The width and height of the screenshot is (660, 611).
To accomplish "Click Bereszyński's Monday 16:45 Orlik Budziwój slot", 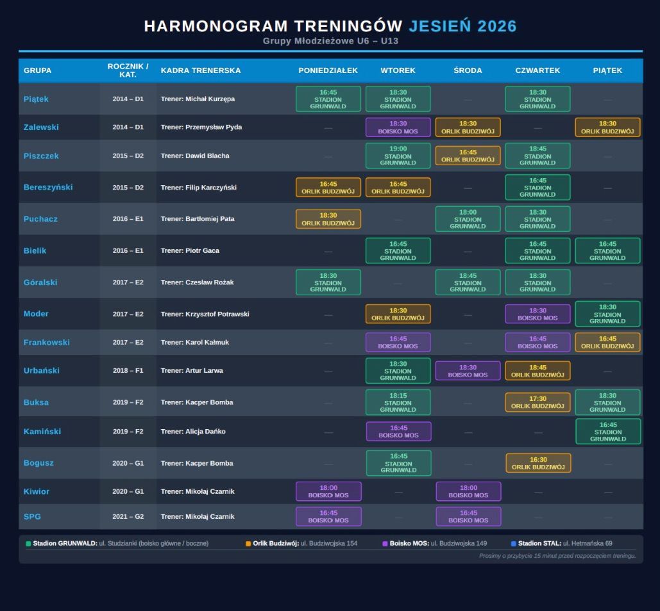I will (x=328, y=188).
